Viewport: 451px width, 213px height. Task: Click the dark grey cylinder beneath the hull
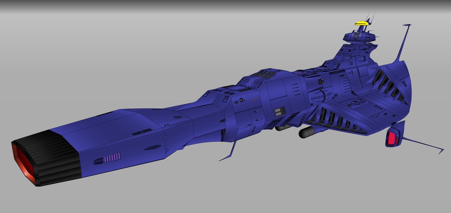click(x=307, y=132)
